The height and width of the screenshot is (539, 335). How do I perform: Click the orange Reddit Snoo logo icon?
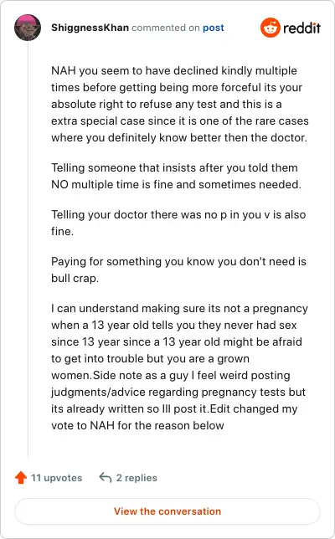271,28
